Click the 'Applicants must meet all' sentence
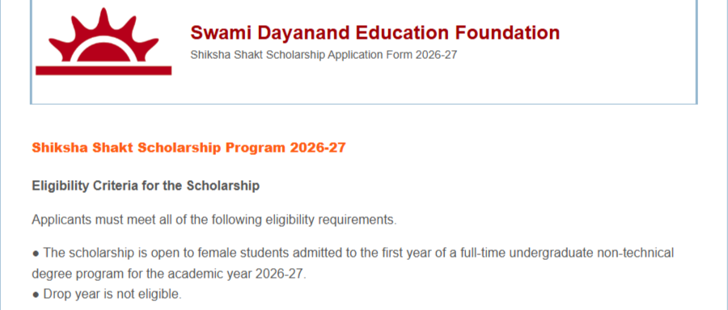Image resolution: width=728 pixels, height=310 pixels. point(214,219)
